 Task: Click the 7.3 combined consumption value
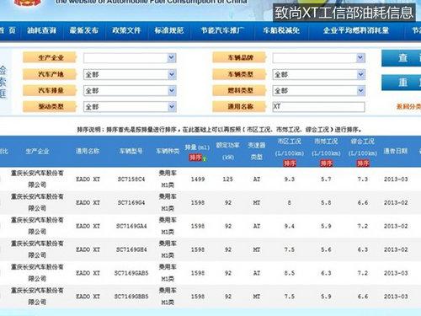(x=363, y=179)
